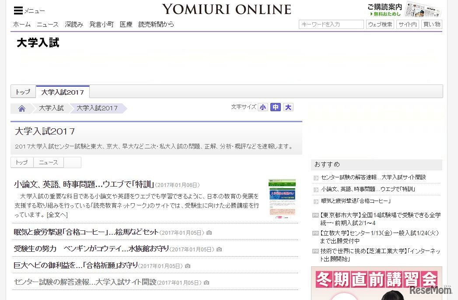This screenshot has width=458, height=300.
Task: Click the home breadcrumb icon
Action: pyautogui.click(x=21, y=109)
